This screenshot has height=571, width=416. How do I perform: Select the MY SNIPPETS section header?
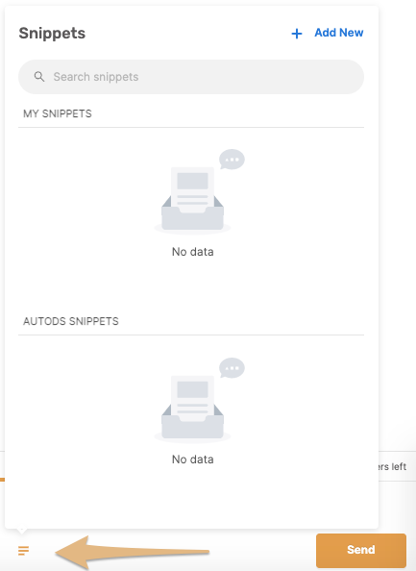57,113
